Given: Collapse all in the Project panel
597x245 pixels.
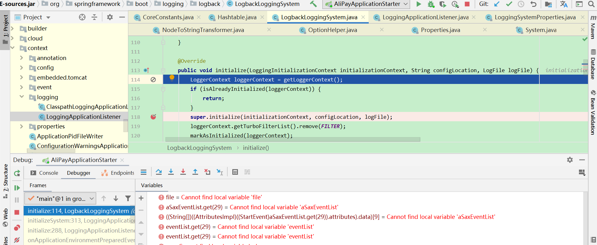Looking at the screenshot, I should [x=94, y=17].
